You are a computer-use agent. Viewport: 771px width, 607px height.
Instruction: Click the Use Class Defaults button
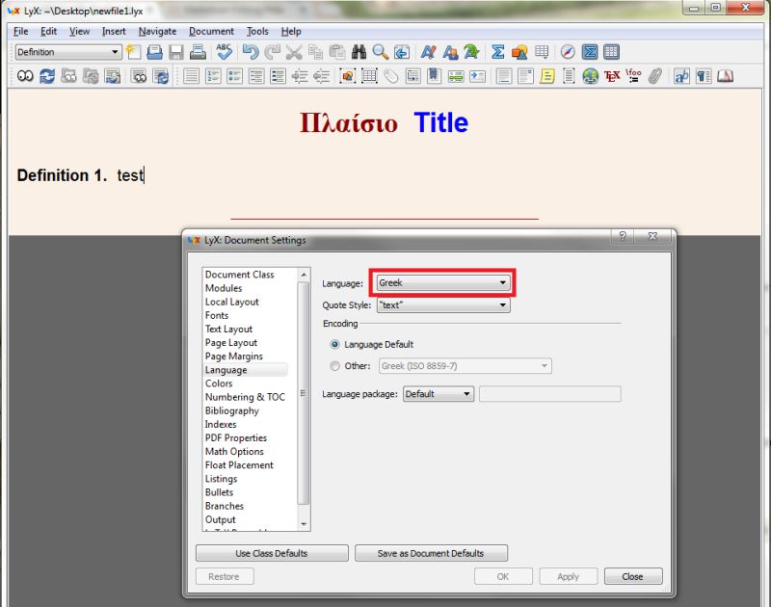coord(271,552)
